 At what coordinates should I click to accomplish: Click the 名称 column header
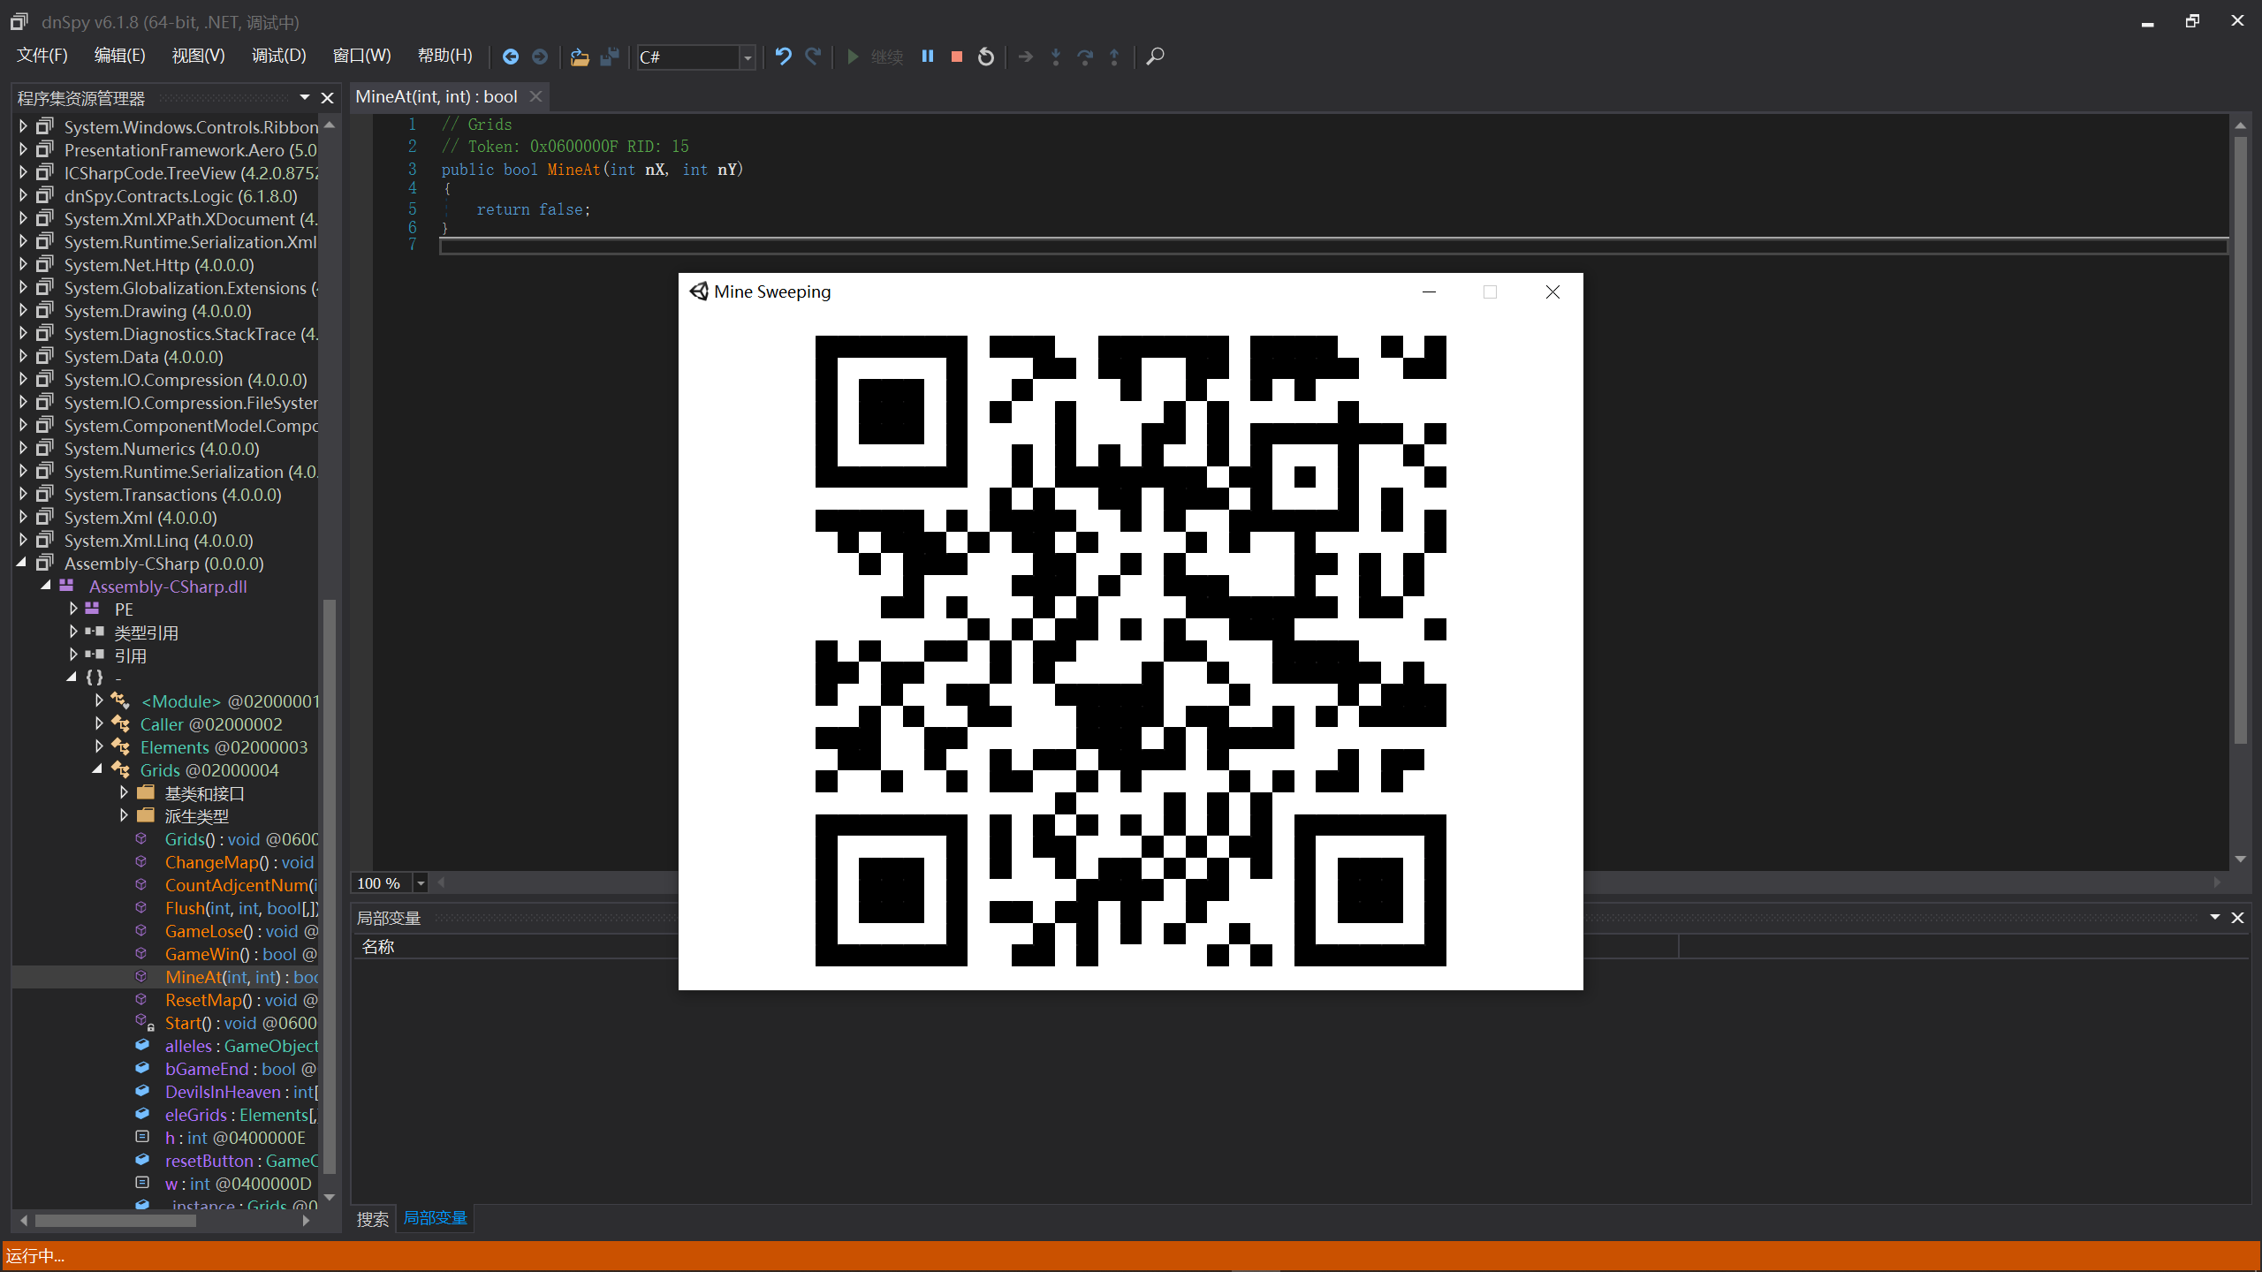pyautogui.click(x=378, y=947)
